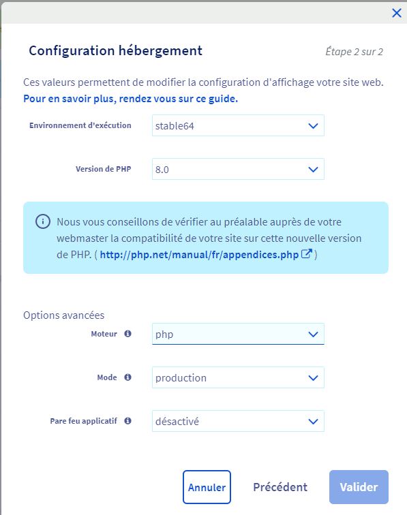
Task: Click the external link icon after php.net URL
Action: 306,254
